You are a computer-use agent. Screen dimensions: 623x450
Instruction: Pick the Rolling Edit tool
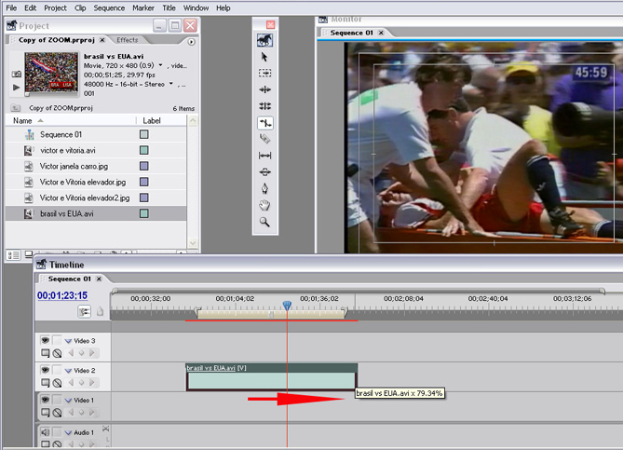(264, 106)
